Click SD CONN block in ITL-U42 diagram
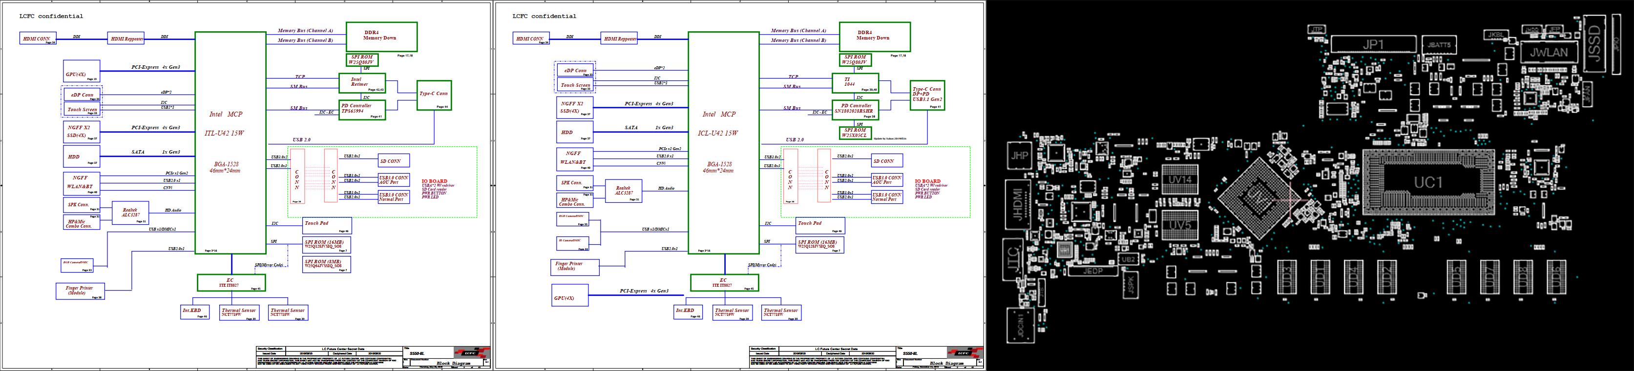The width and height of the screenshot is (1634, 371). coord(394,161)
